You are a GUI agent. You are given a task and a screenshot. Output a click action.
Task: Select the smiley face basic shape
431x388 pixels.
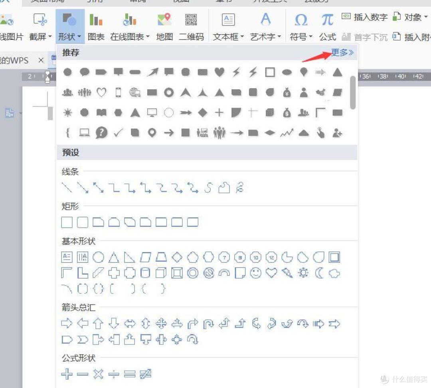[x=256, y=273]
